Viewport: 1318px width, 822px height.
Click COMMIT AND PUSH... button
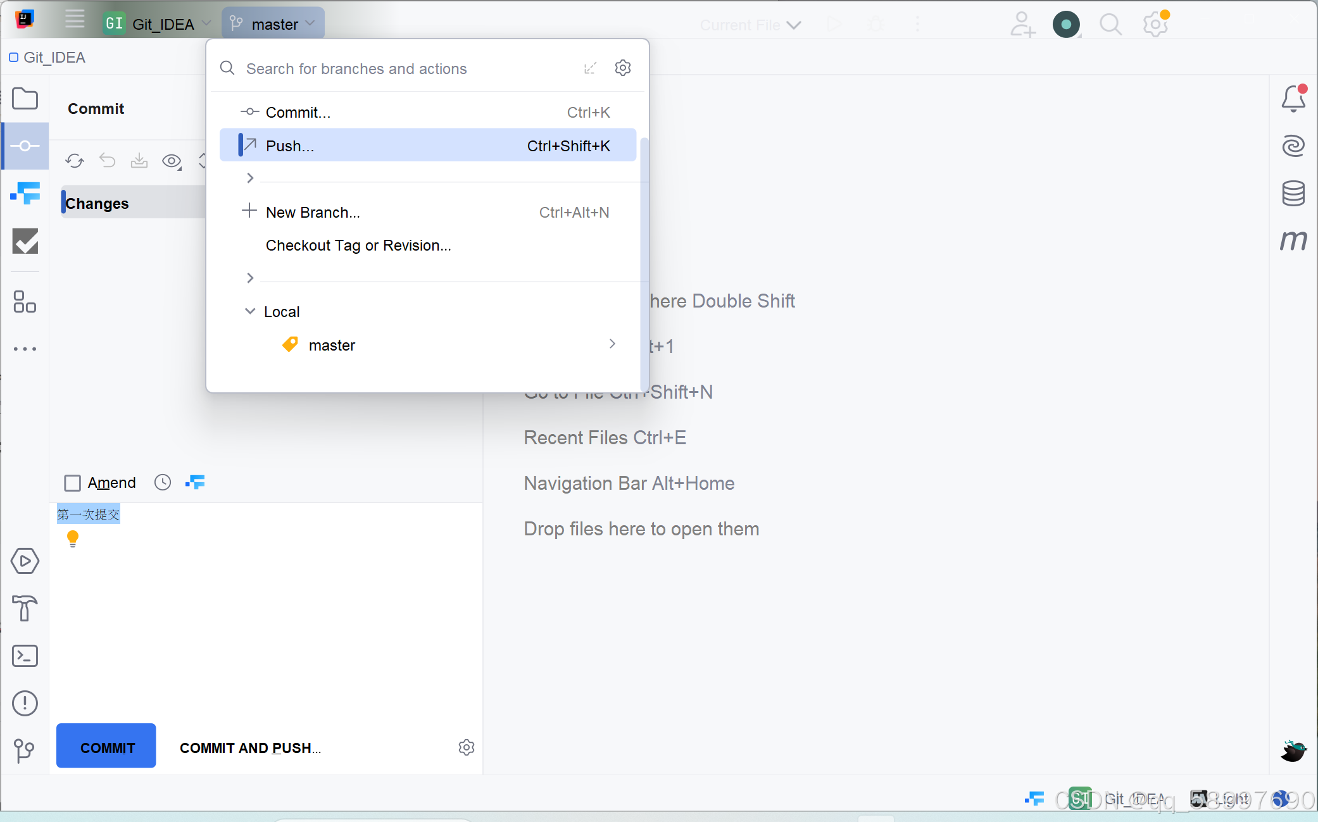click(250, 747)
